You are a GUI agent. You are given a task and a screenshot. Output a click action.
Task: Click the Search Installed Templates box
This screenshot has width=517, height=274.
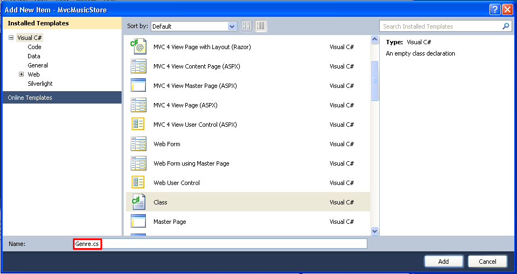point(446,26)
